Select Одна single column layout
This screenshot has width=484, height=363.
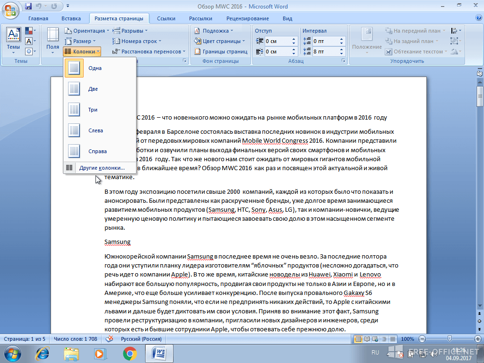(100, 68)
